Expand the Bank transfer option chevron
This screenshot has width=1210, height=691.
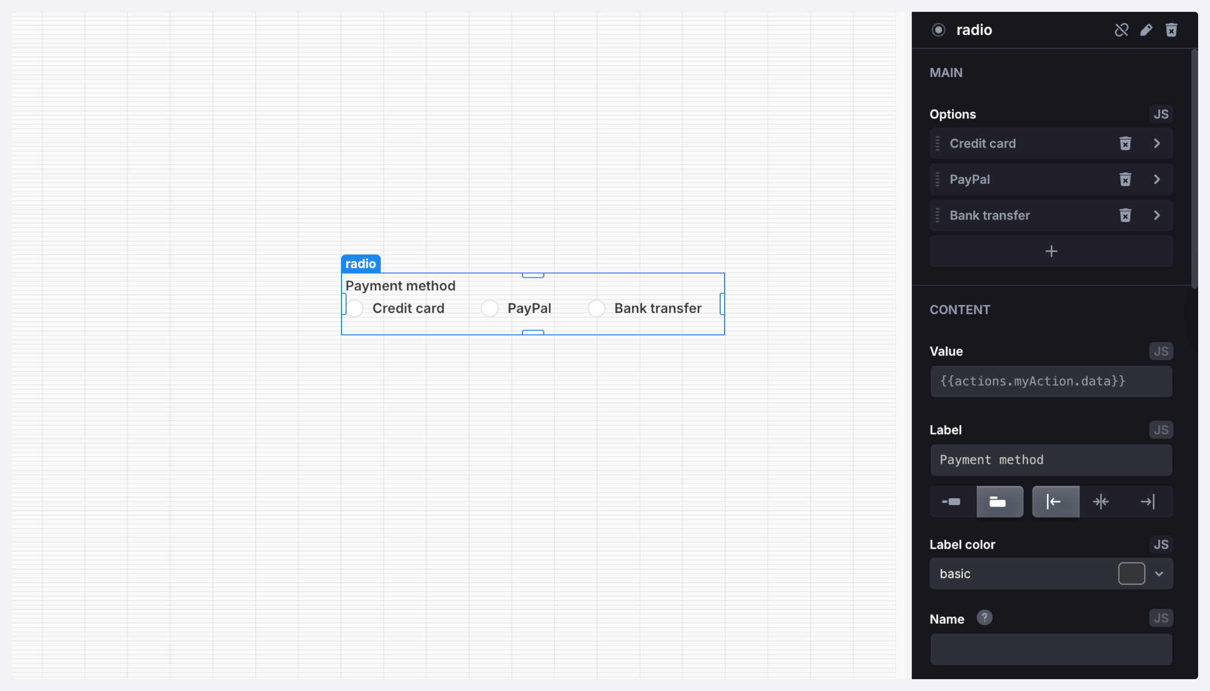[1157, 216]
